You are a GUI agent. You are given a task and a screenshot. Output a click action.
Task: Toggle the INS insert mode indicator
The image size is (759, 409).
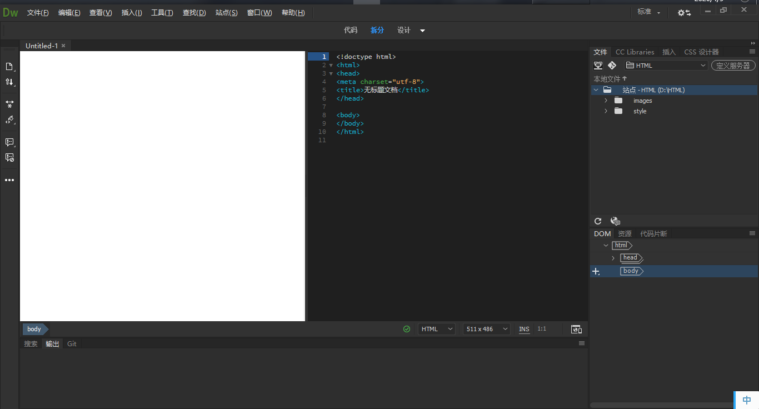524,329
